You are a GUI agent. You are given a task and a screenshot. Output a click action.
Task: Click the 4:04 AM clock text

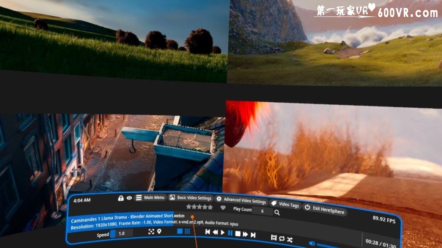point(82,200)
